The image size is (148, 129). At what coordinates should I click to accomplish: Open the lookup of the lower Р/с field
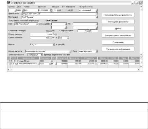click(x=97, y=28)
